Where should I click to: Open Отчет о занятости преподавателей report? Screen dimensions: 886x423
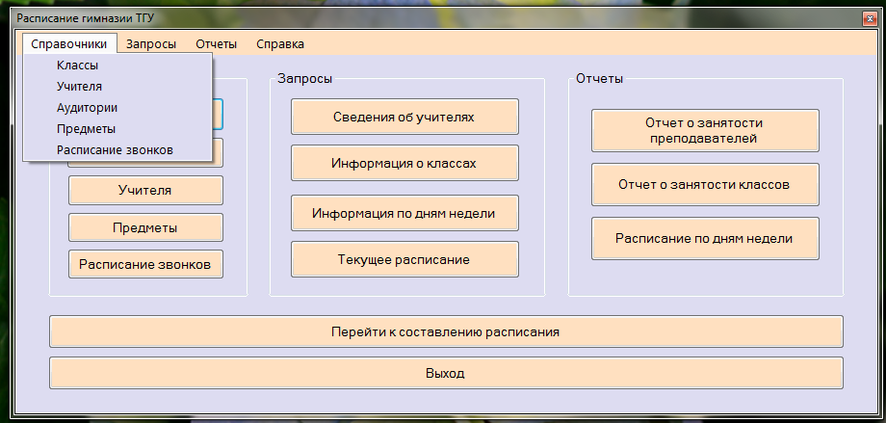tap(705, 131)
